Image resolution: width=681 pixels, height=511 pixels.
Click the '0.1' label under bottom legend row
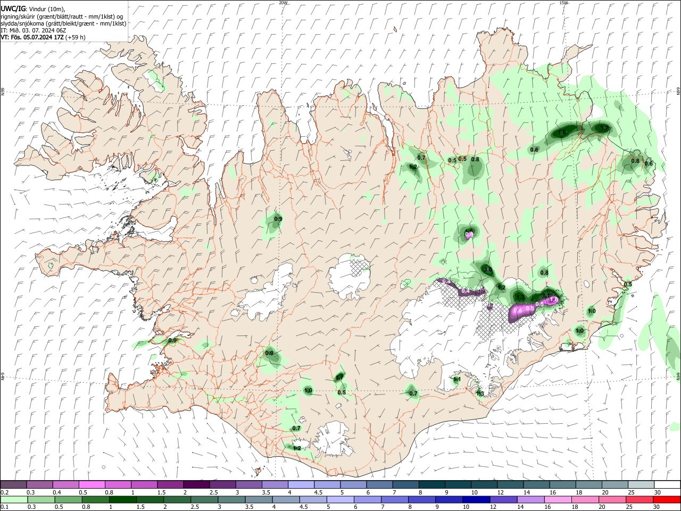click(5, 507)
